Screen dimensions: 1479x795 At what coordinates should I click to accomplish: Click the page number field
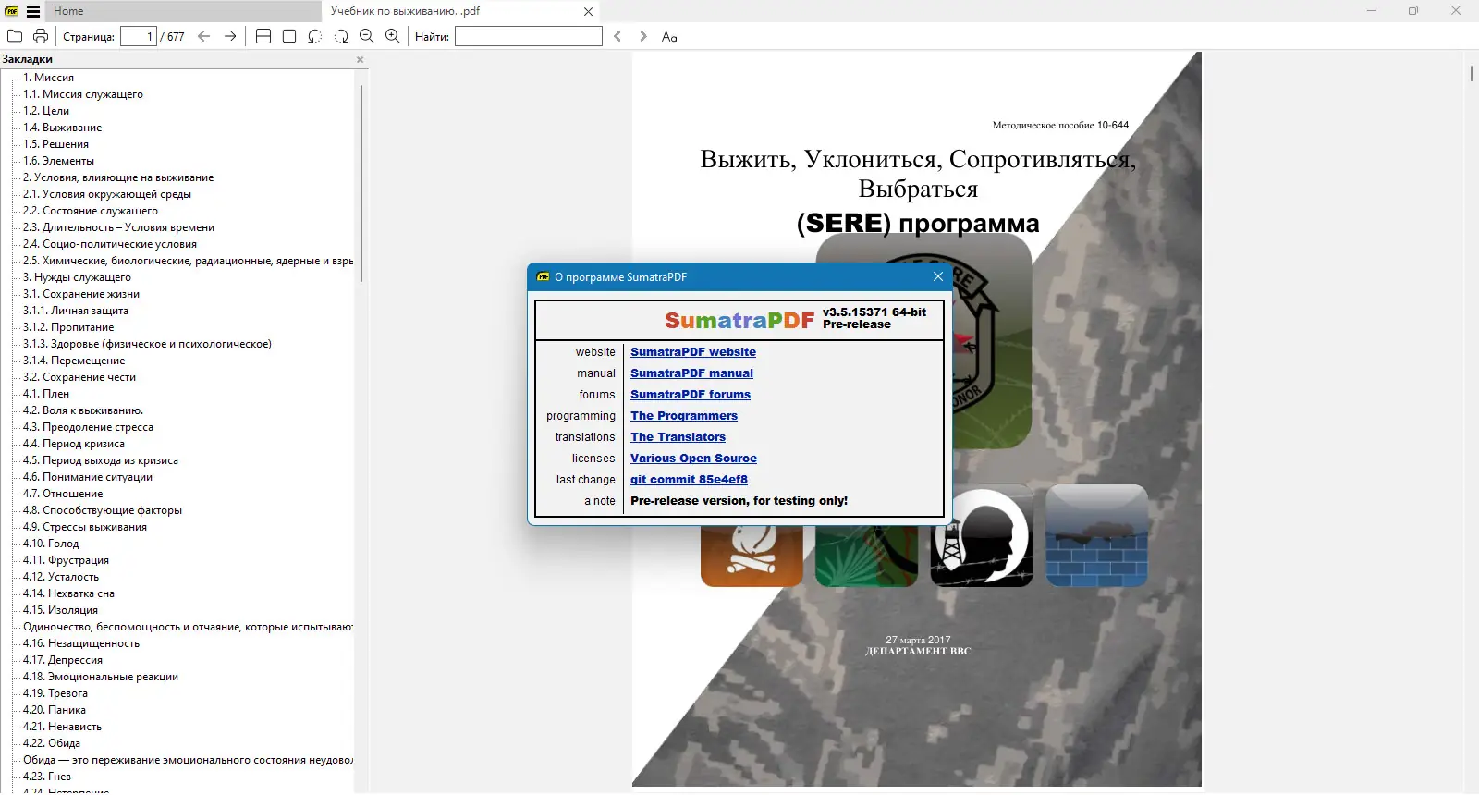pyautogui.click(x=138, y=36)
